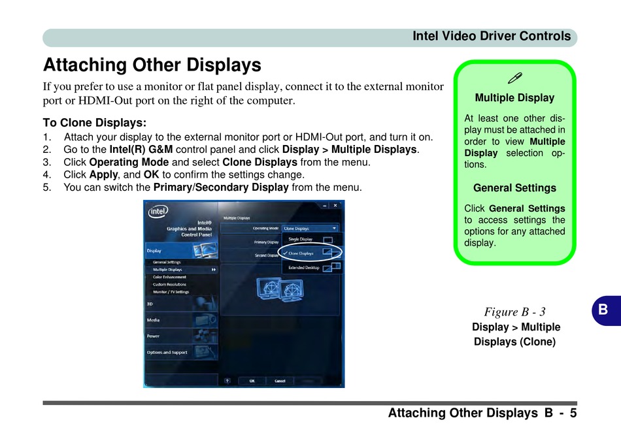Click the dual monitor preview graphic
The image size is (621, 437).
[280, 290]
